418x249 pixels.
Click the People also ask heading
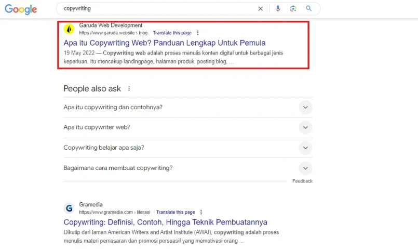click(x=92, y=88)
